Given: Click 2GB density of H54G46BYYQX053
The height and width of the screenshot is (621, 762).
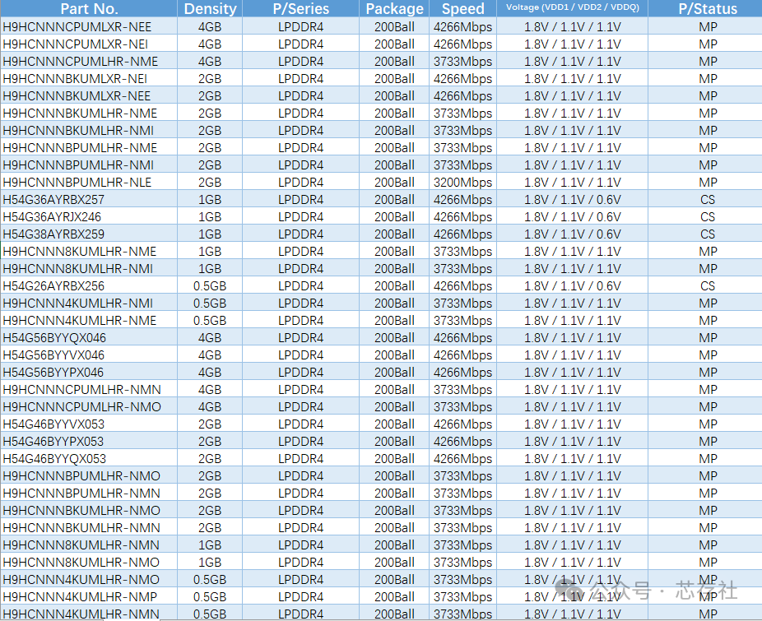Looking at the screenshot, I should pyautogui.click(x=210, y=458).
